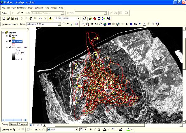186x133 pixels.
Task: Open the font size dropdown
Action: pos(86,130)
